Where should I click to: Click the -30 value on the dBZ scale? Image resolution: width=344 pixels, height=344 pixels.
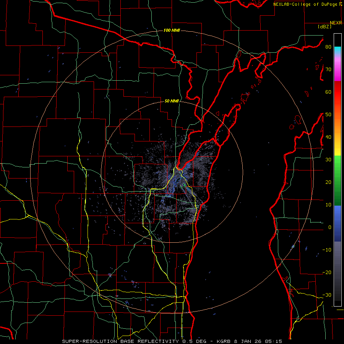tap(327, 295)
